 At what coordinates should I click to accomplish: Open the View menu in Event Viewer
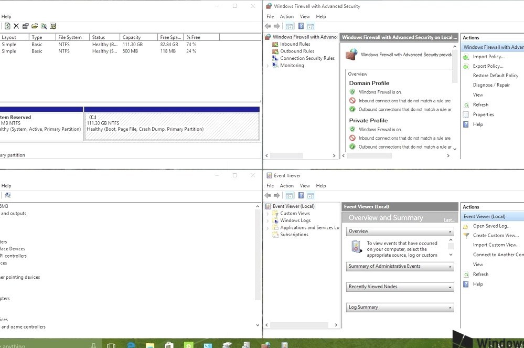click(x=305, y=185)
